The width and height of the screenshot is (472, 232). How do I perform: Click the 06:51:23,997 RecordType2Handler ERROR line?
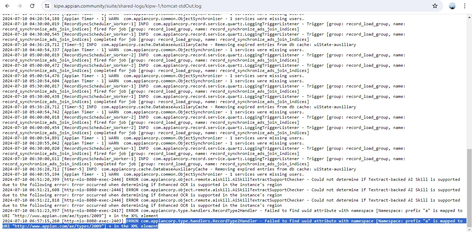coord(233,213)
